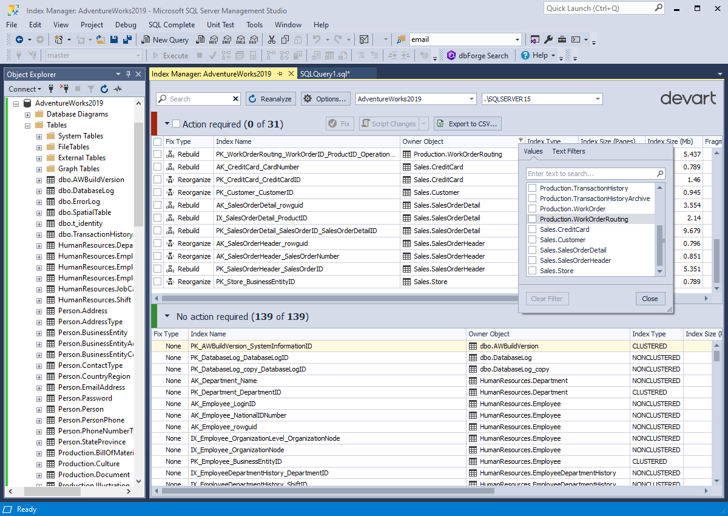Refresh the Object Explorer tree
This screenshot has height=516, width=728.
(103, 89)
